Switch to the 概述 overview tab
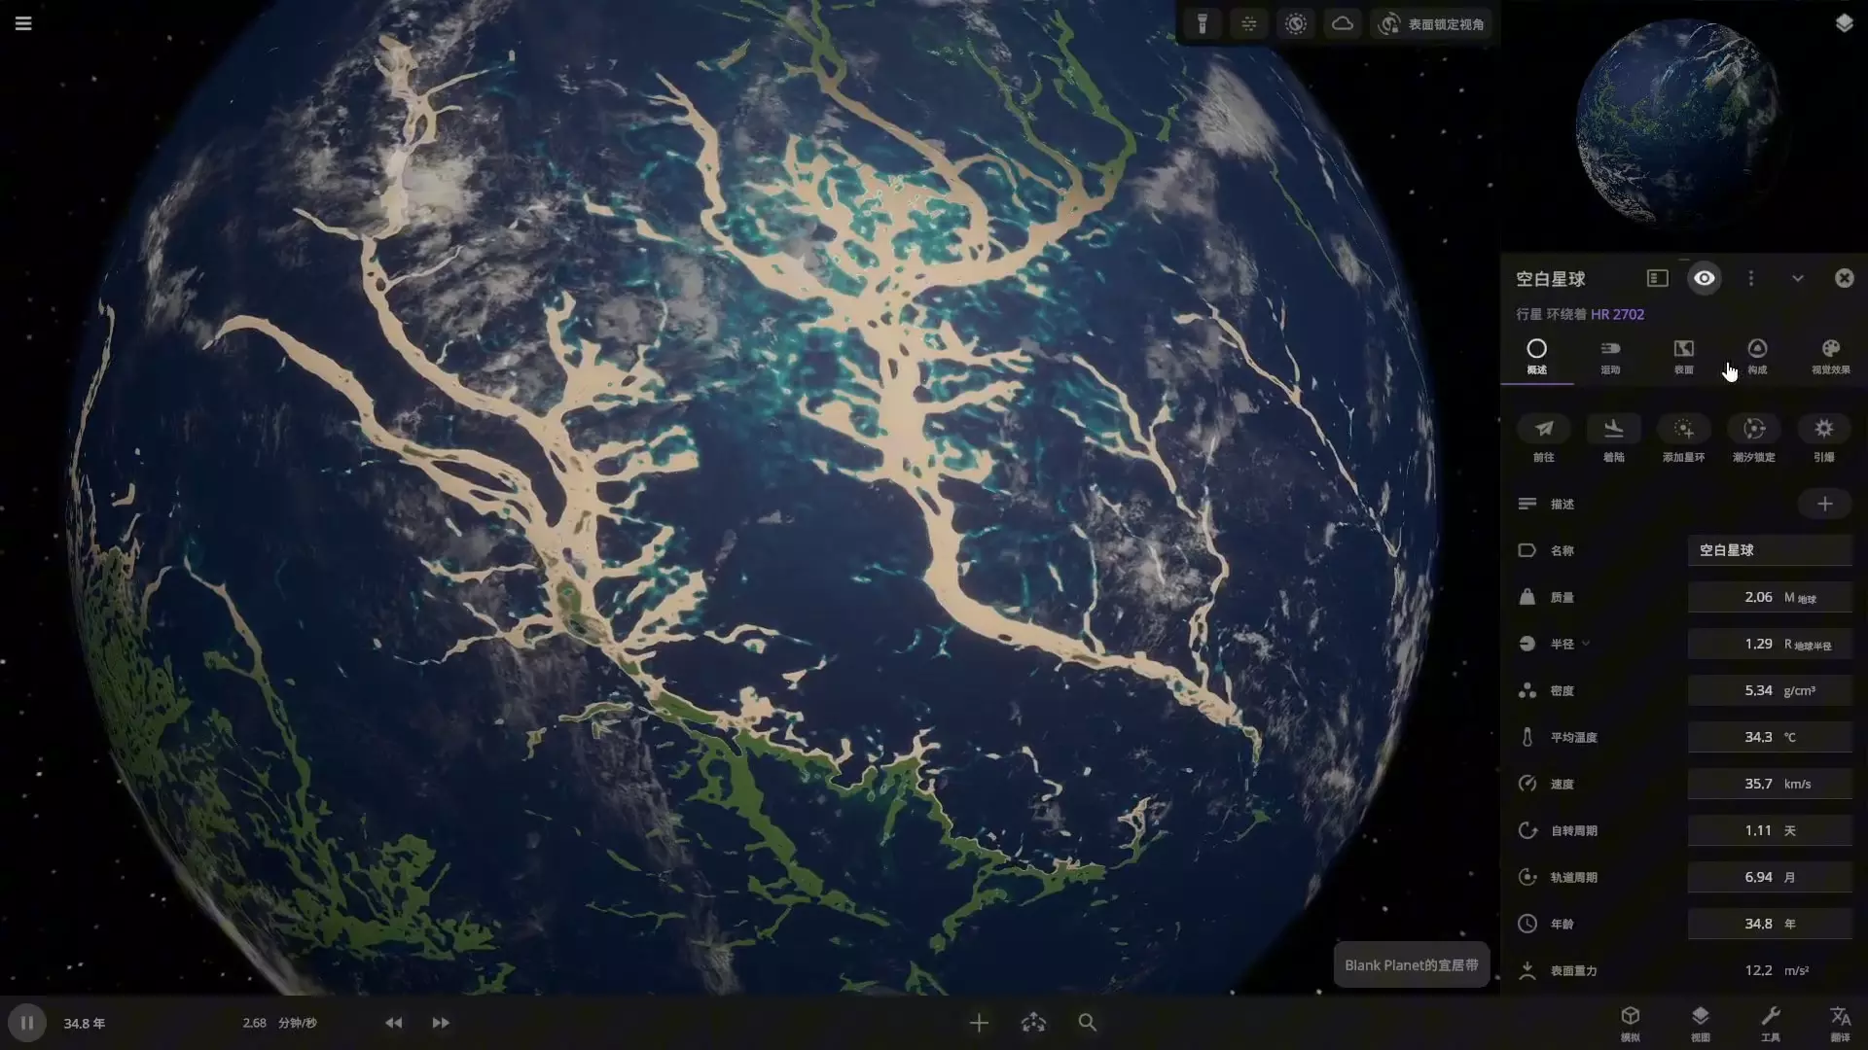This screenshot has width=1868, height=1050. 1536,357
